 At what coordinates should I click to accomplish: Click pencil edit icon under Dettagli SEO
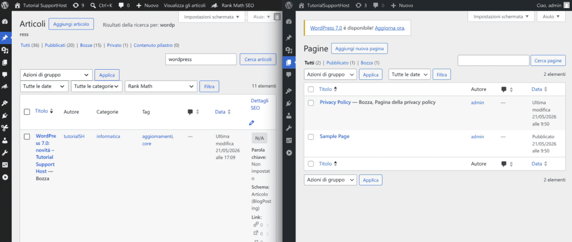[251, 123]
